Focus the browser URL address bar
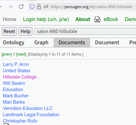This screenshot has width=136, height=125. pyautogui.click(x=82, y=7)
